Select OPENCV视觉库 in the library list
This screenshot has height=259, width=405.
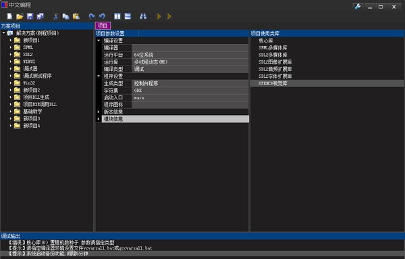(273, 83)
